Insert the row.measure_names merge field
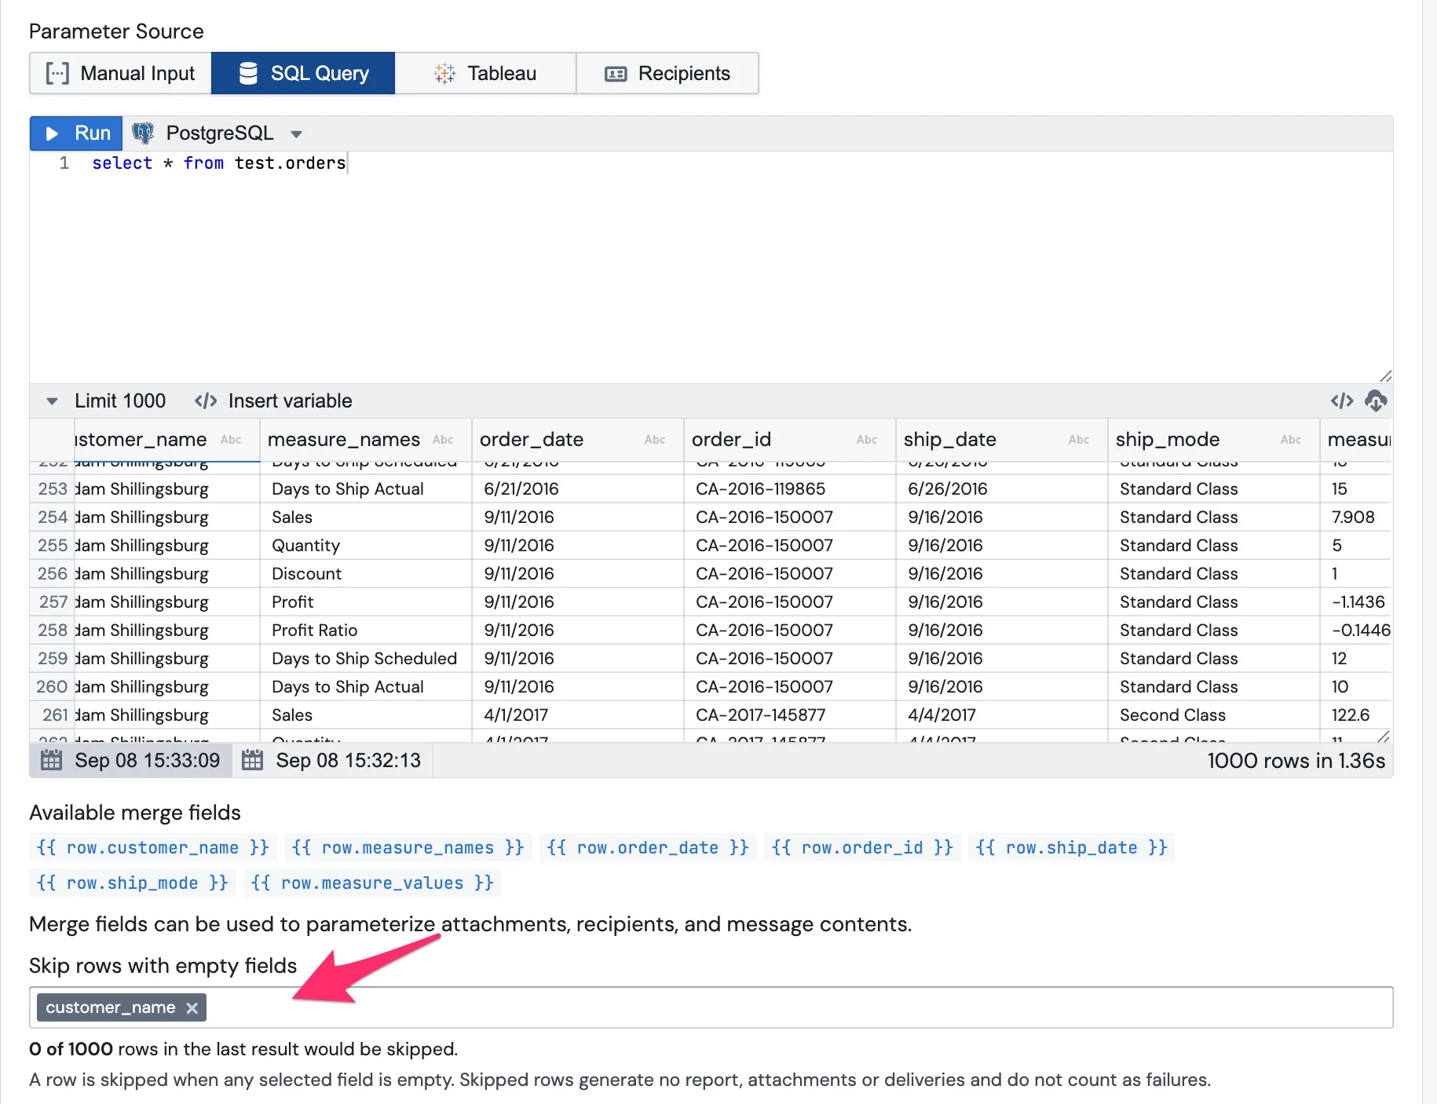 click(408, 848)
